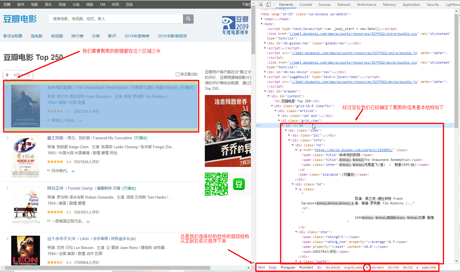Image resolution: width=460 pixels, height=272 pixels.
Task: Click the page scrollbar right arrow
Action: [249, 268]
